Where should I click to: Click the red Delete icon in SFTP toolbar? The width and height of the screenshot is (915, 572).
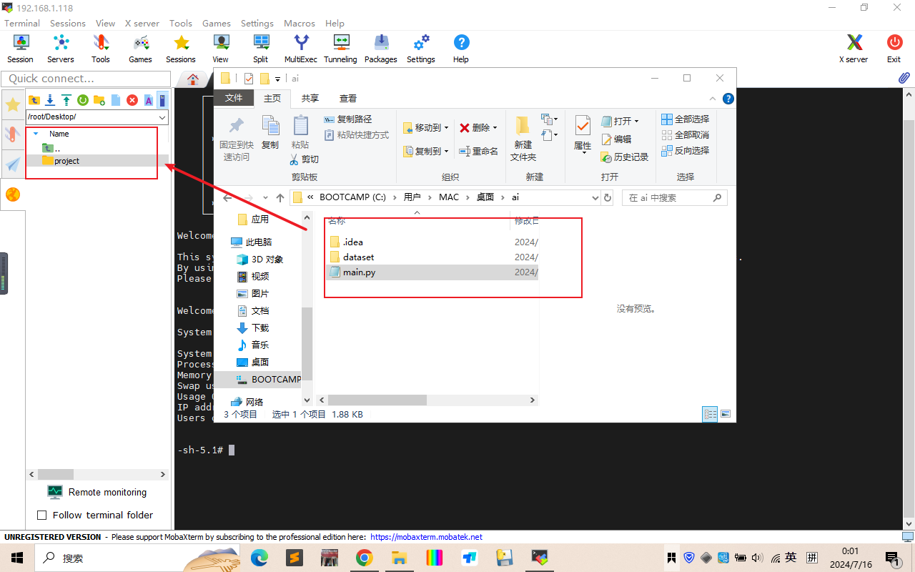coord(132,100)
